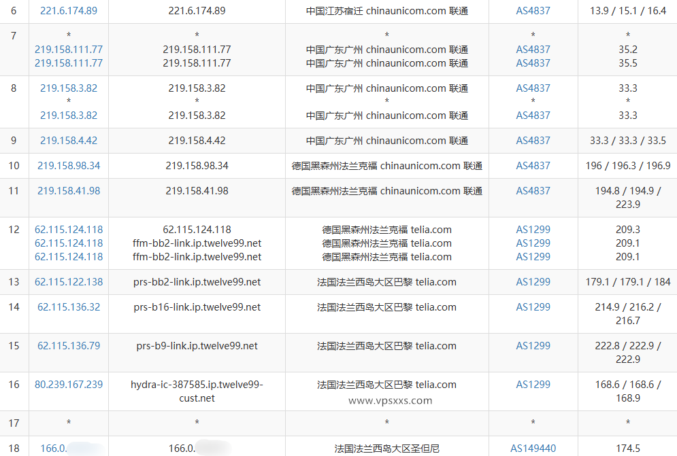Image resolution: width=677 pixels, height=456 pixels.
Task: Follow the 62.115.122.138 IP link
Action: [x=69, y=282]
